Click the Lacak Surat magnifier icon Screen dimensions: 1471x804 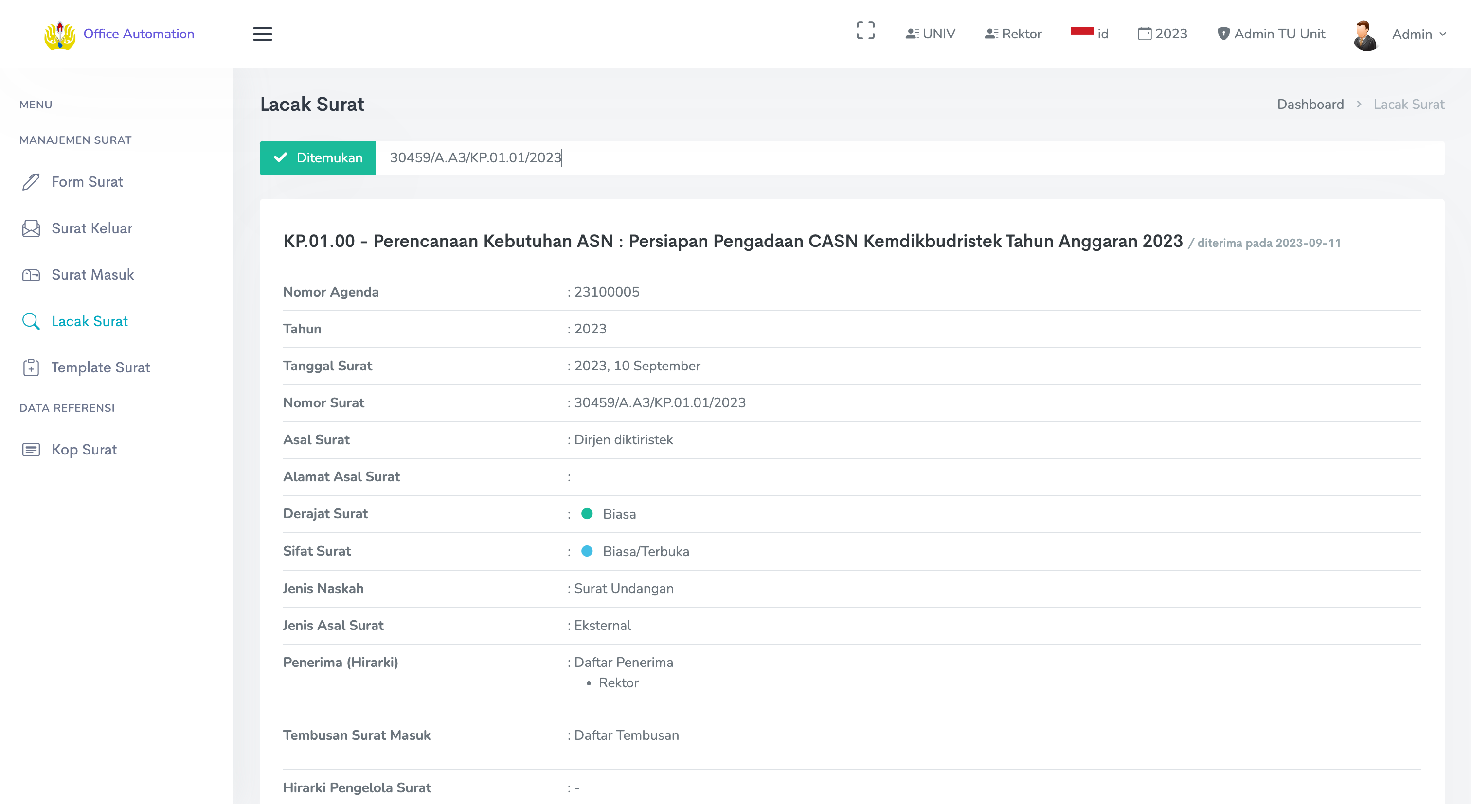tap(31, 321)
